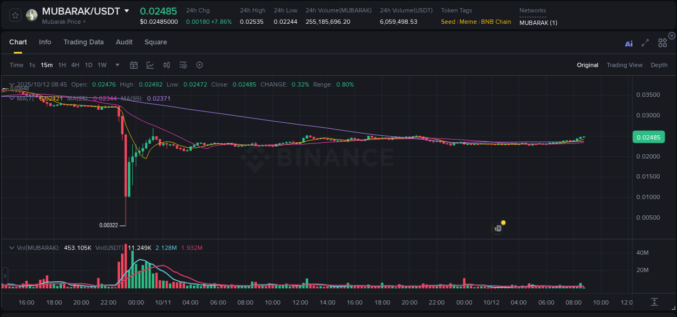Collapse the main price chart pane
The height and width of the screenshot is (317, 677).
10,84
